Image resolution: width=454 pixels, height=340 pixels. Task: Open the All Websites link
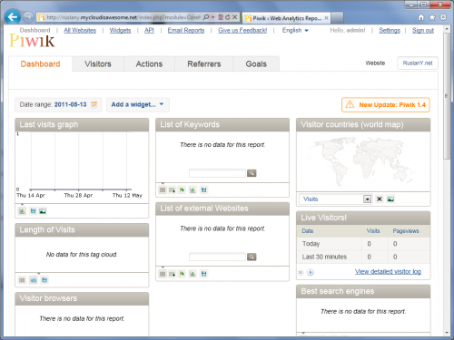click(80, 30)
